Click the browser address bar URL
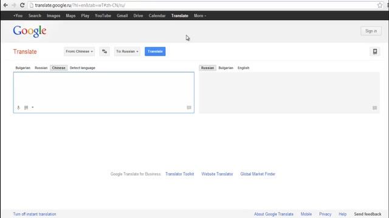389x218 pixels. pyautogui.click(x=80, y=5)
